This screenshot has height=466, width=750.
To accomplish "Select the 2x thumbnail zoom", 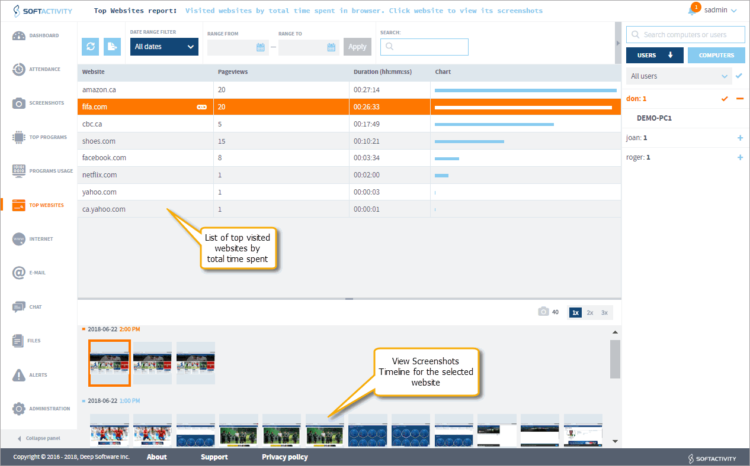I will [589, 313].
